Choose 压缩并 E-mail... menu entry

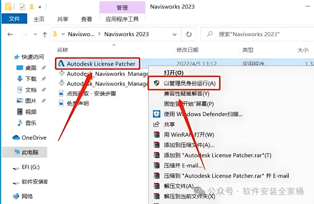point(183,166)
